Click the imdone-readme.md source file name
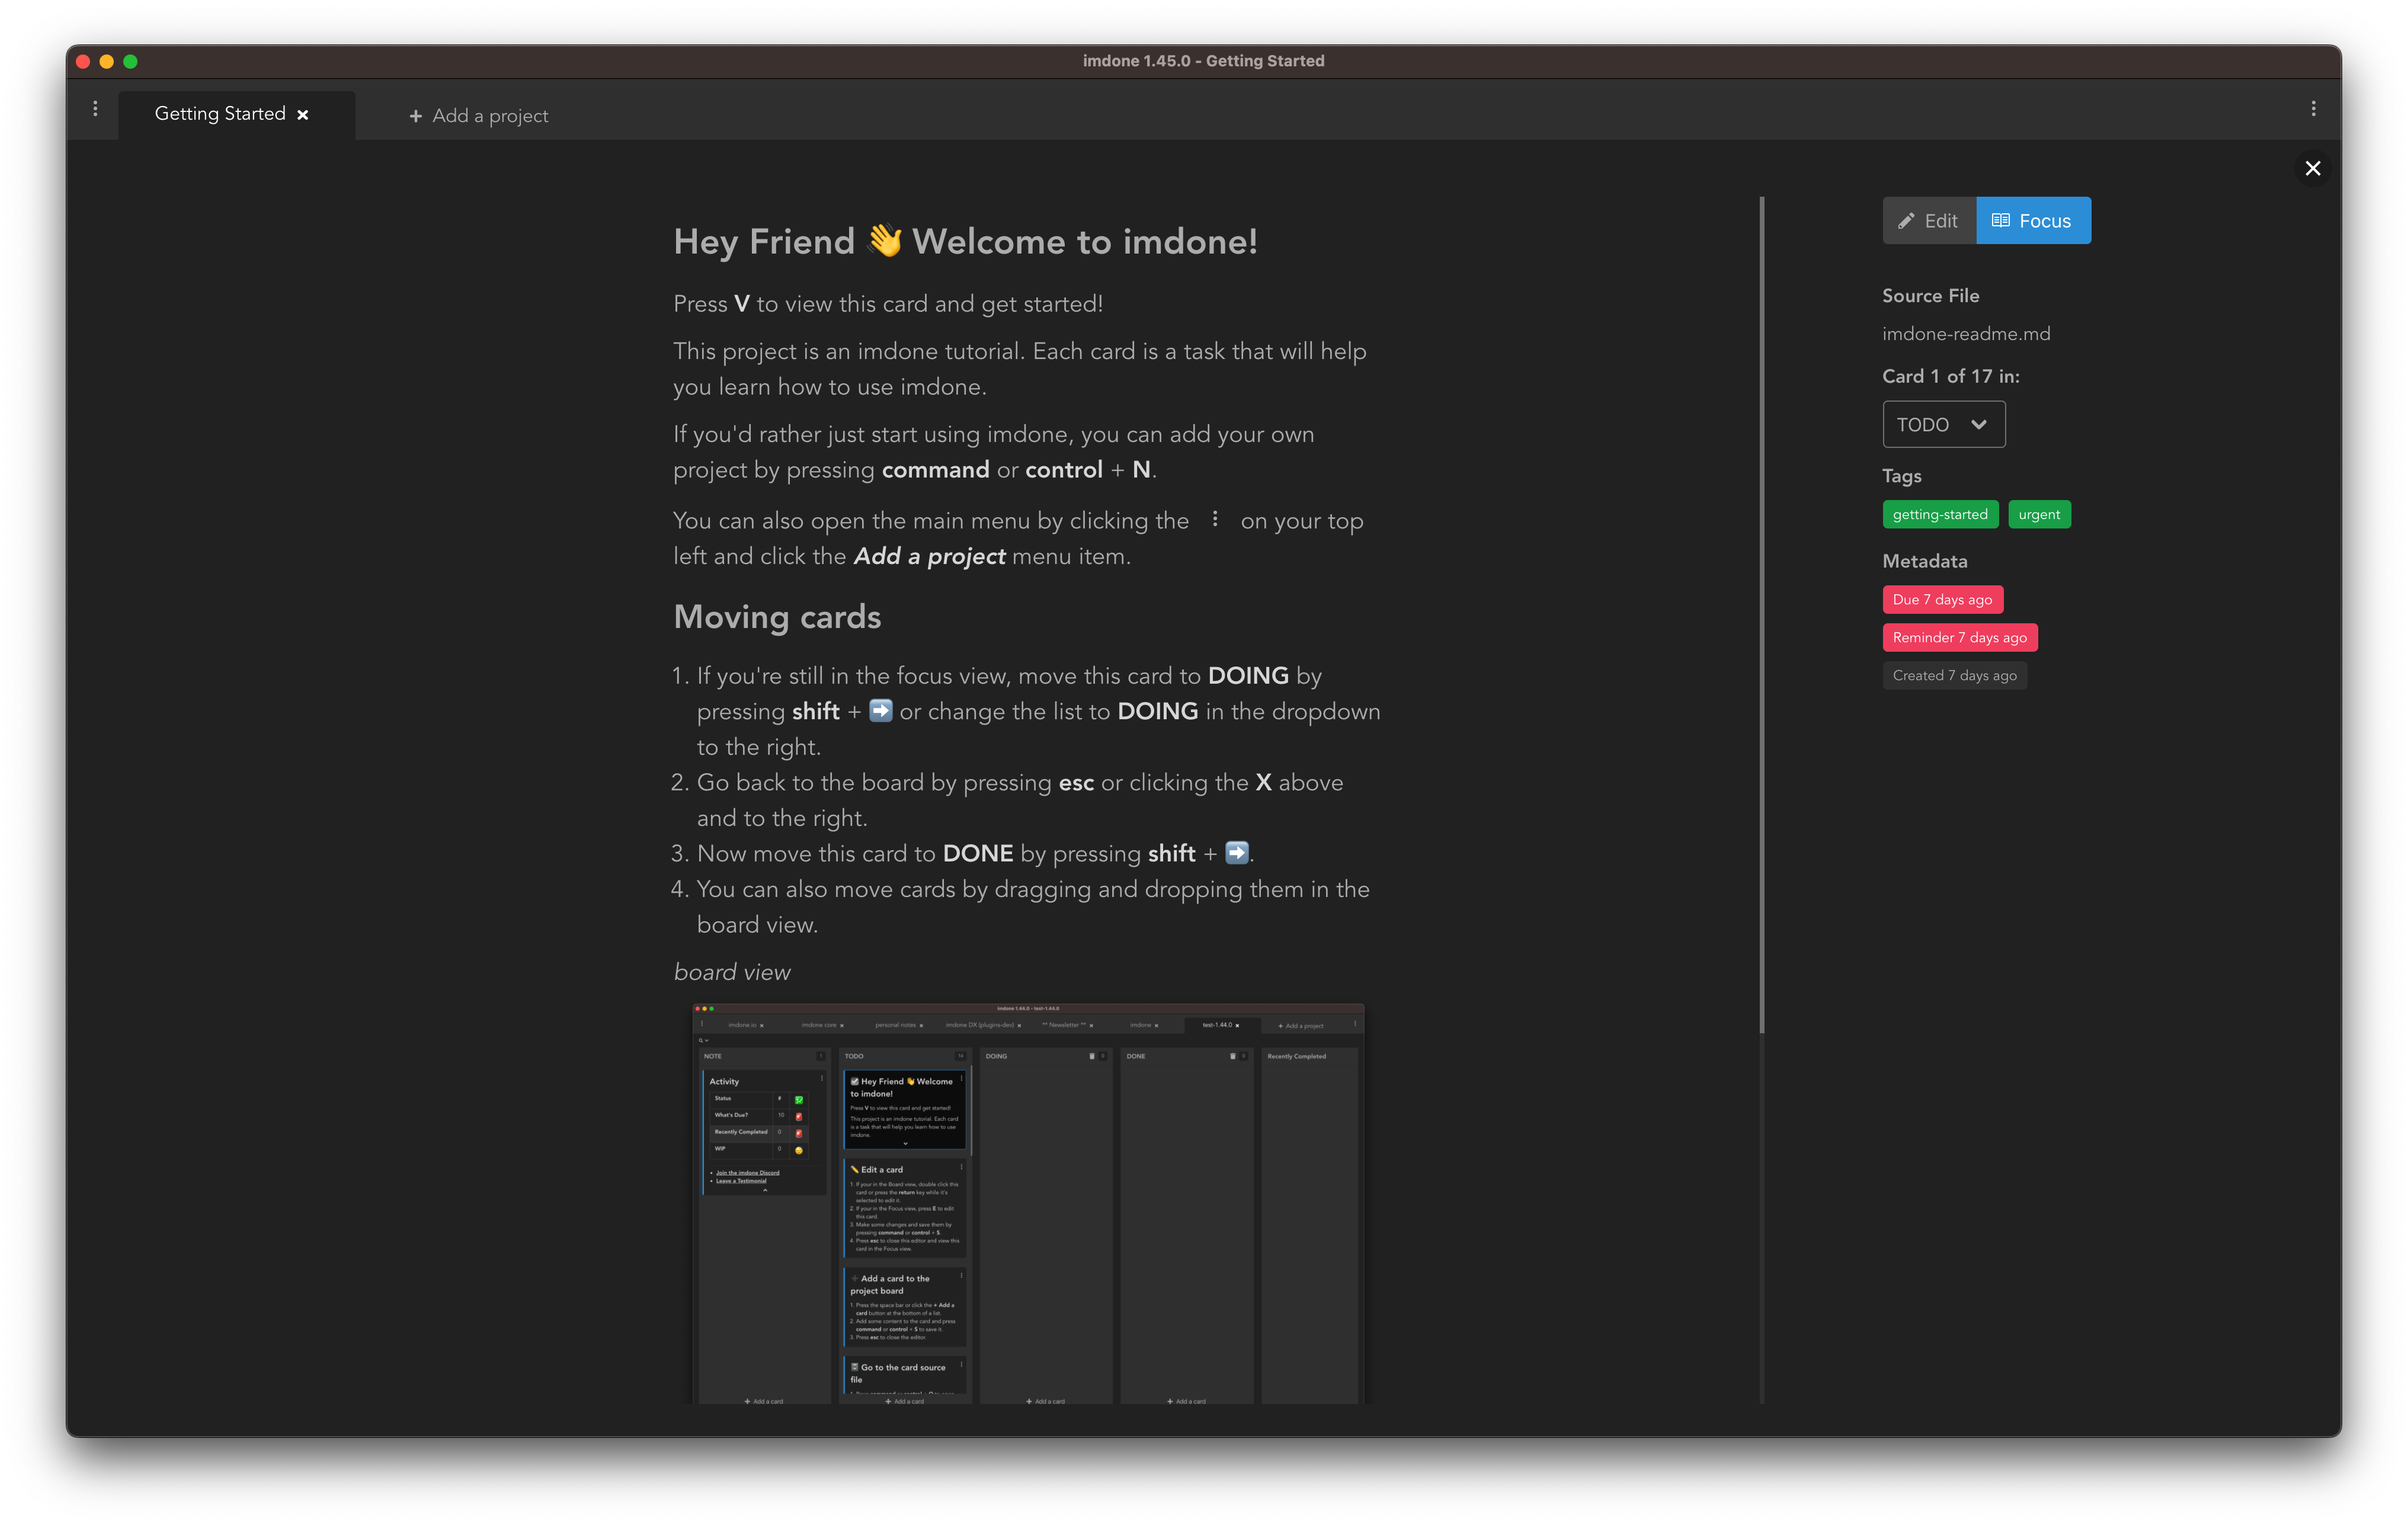 coord(1966,333)
